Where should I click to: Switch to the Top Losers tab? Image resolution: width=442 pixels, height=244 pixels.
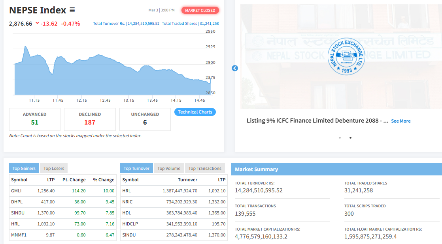pyautogui.click(x=54, y=168)
